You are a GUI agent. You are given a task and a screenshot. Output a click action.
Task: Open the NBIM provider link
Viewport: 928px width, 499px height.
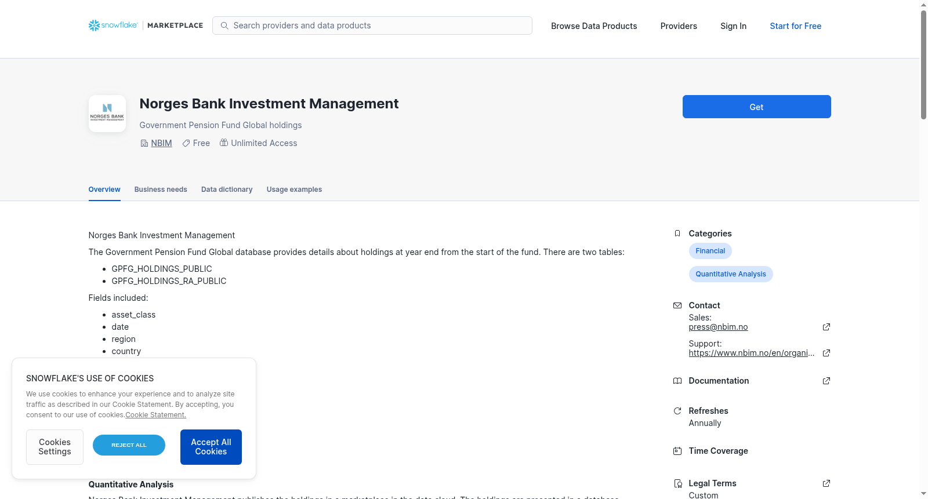click(x=161, y=143)
